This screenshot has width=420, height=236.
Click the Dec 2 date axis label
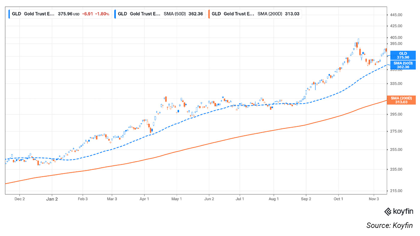click(x=19, y=199)
